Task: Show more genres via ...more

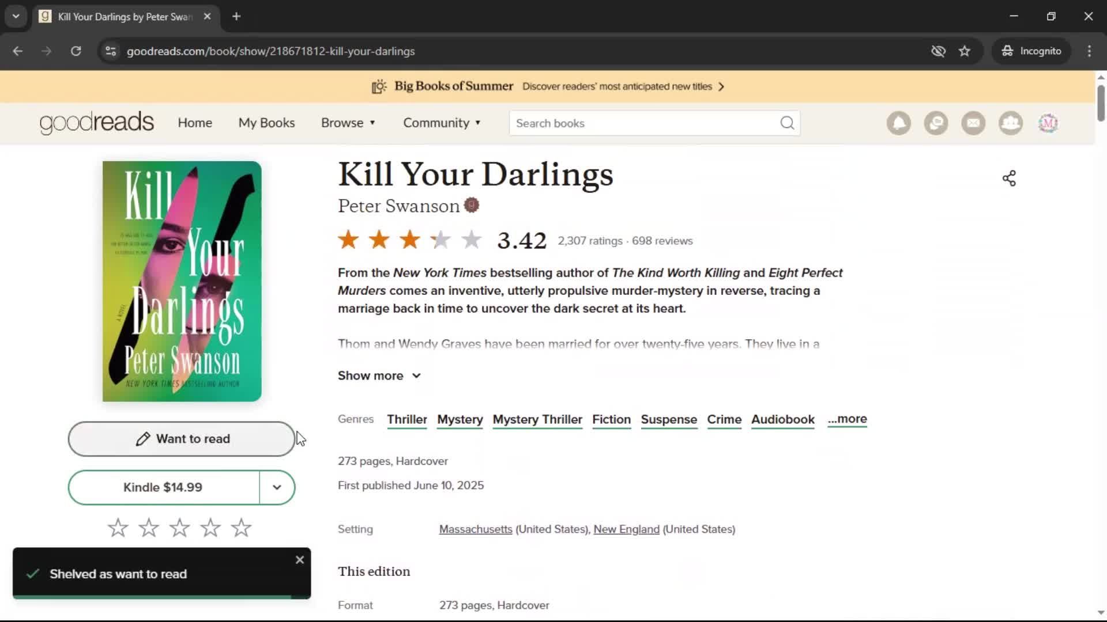Action: pos(847,419)
